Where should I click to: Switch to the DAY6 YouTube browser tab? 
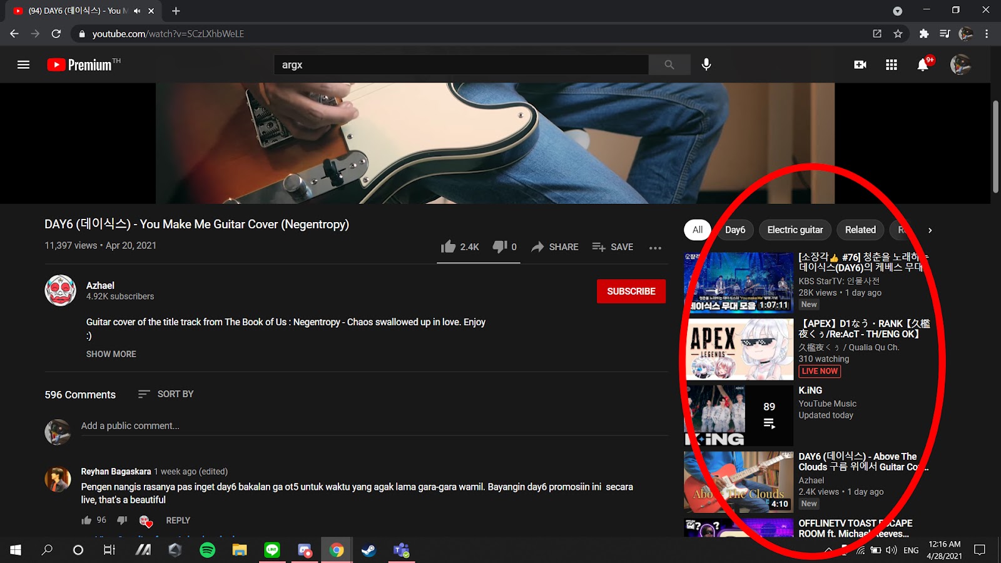(x=83, y=11)
